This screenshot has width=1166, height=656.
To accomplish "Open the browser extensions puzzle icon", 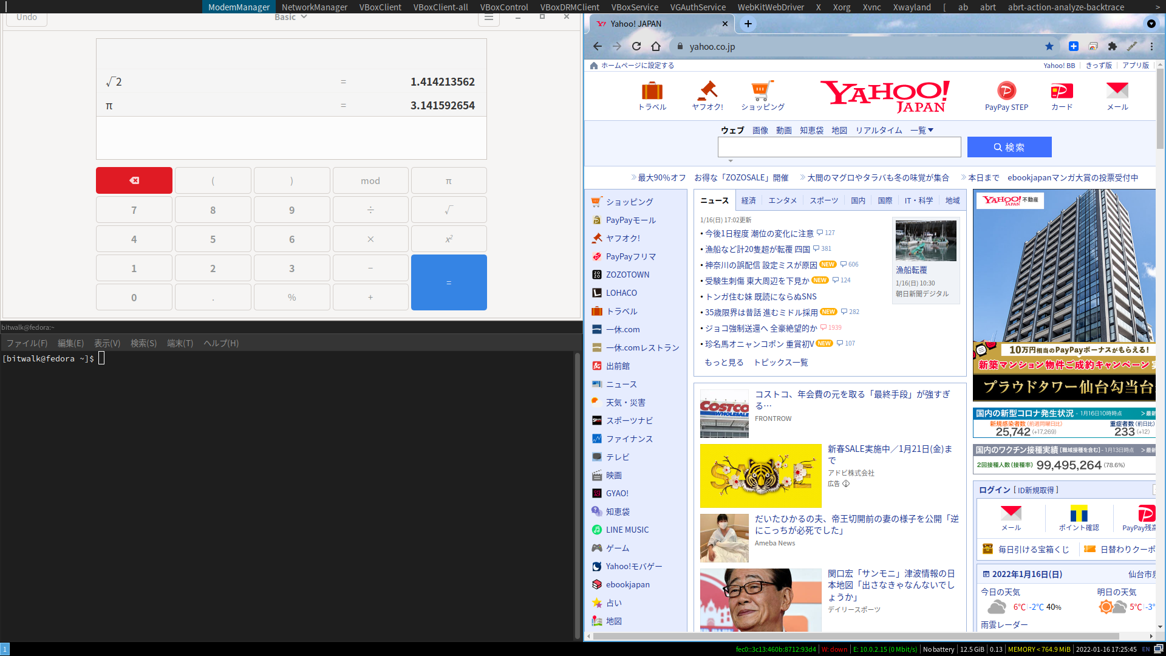I will (1112, 46).
